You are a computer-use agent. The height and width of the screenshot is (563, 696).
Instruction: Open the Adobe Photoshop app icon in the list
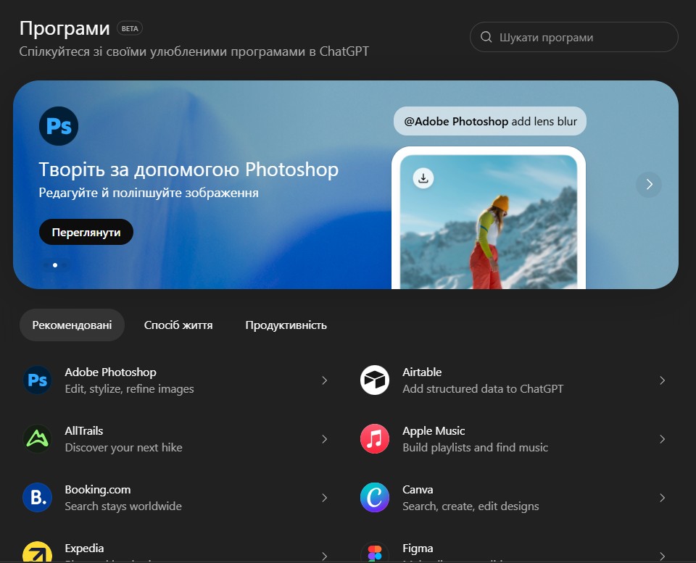coord(37,380)
